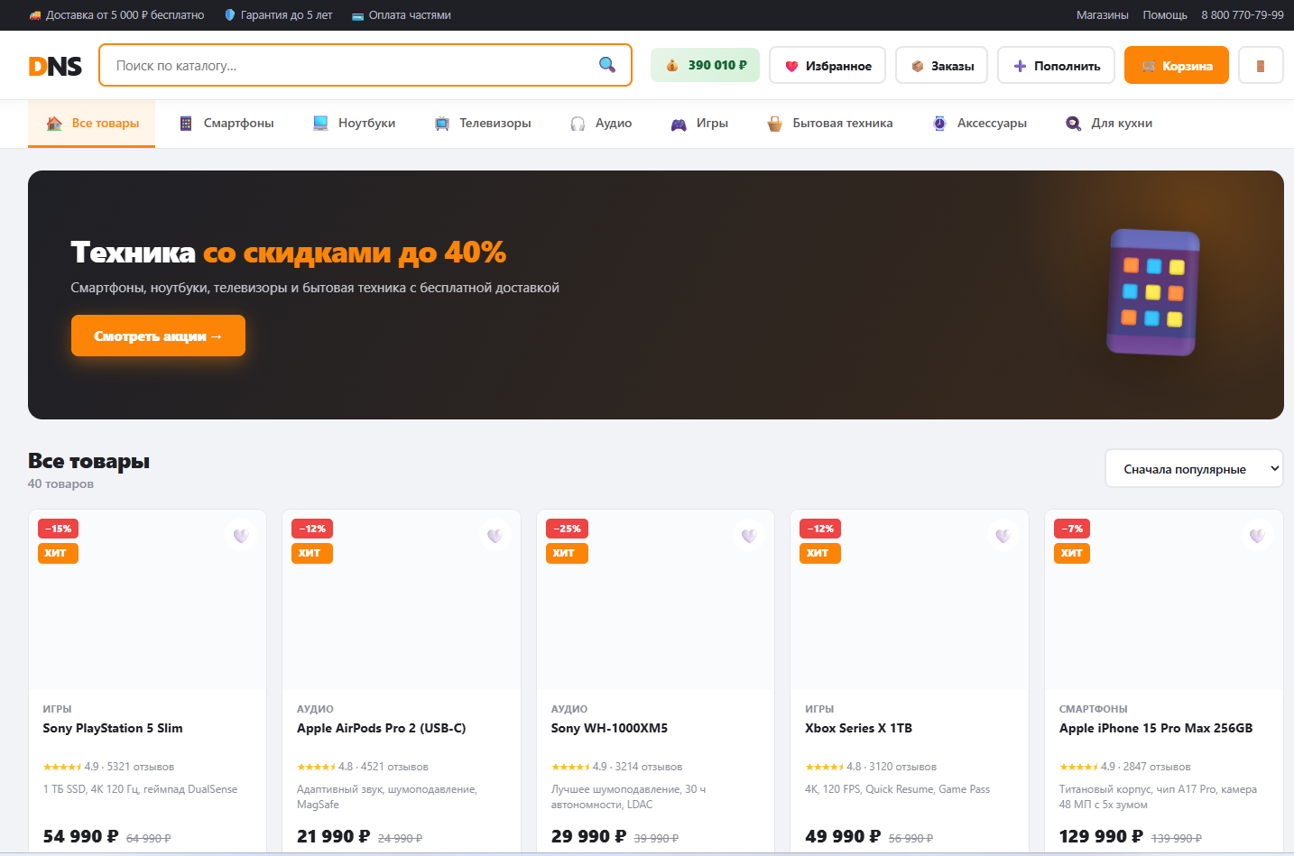This screenshot has height=856, width=1294.
Task: Click the door icon button beside Корзина
Action: point(1261,66)
